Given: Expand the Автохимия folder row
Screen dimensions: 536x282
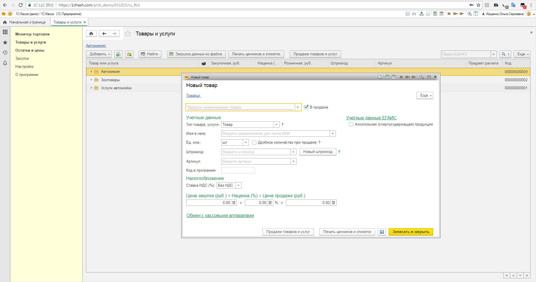Looking at the screenshot, I should tap(91, 72).
